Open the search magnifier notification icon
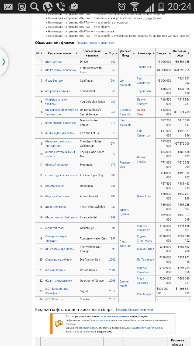Viewport: 194px width, 346px height. click(x=35, y=6)
